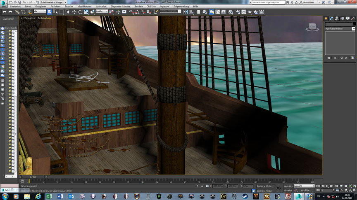The image size is (357, 200).
Task: Activate the Select and Link tool
Action: pyautogui.click(x=17, y=12)
